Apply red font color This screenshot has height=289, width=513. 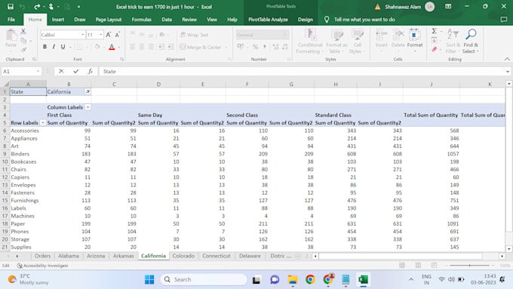pyautogui.click(x=112, y=47)
